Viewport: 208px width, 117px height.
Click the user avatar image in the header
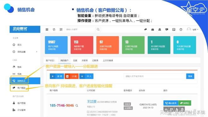coord(189,29)
